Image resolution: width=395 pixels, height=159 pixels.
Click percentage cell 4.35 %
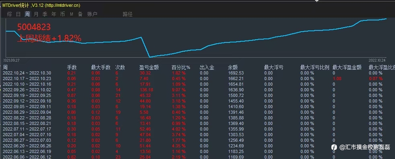179,146
